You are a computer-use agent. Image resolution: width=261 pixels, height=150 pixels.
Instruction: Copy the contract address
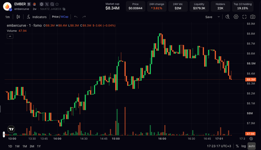click(64, 9)
